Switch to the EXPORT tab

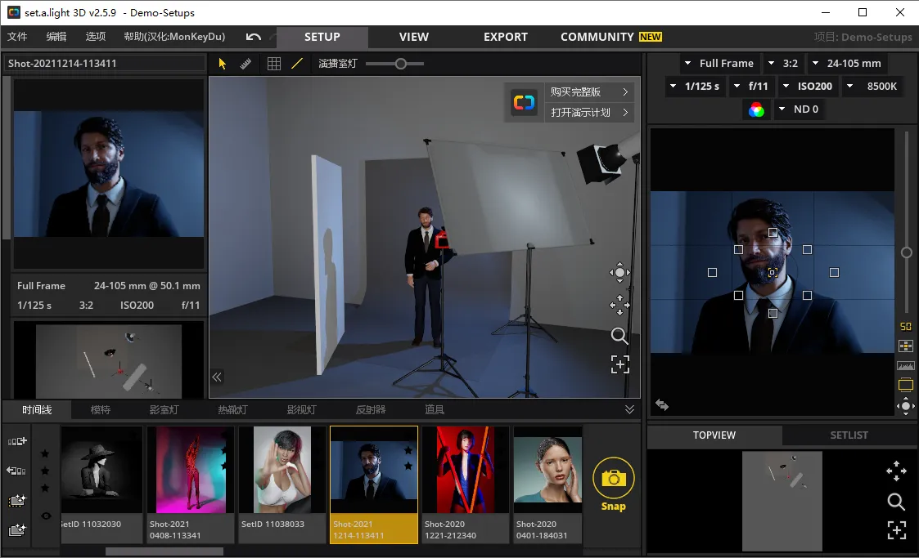tap(505, 37)
